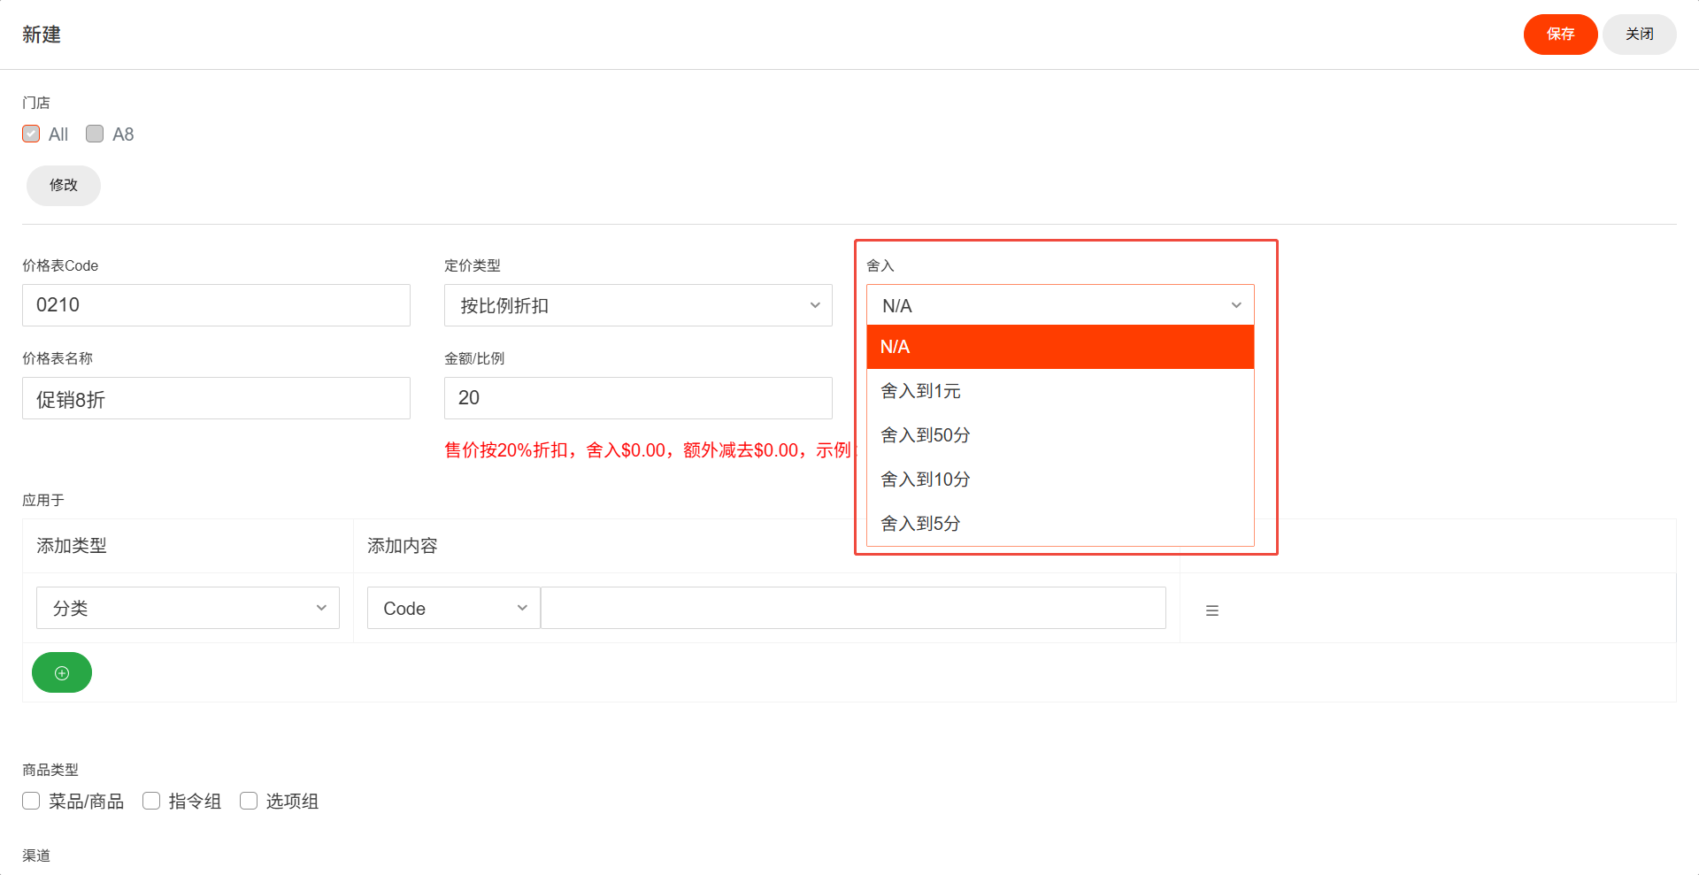Enable the 菜品/商品 product type checkbox
Viewport: 1699px width, 875px height.
(31, 801)
